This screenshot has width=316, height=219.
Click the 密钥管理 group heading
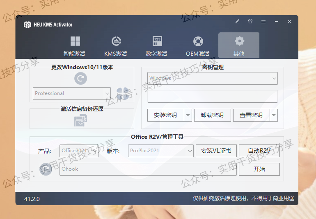pos(213,67)
